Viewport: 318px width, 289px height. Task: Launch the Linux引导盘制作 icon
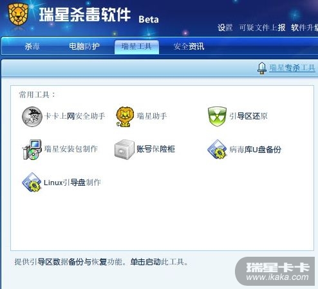32,182
